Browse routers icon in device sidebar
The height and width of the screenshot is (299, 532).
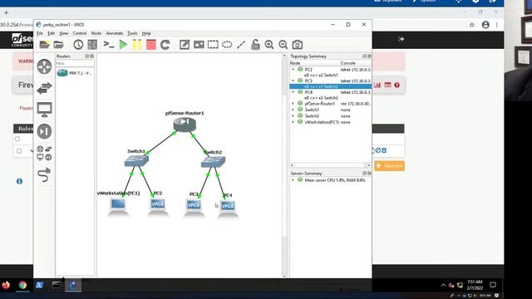coord(44,66)
